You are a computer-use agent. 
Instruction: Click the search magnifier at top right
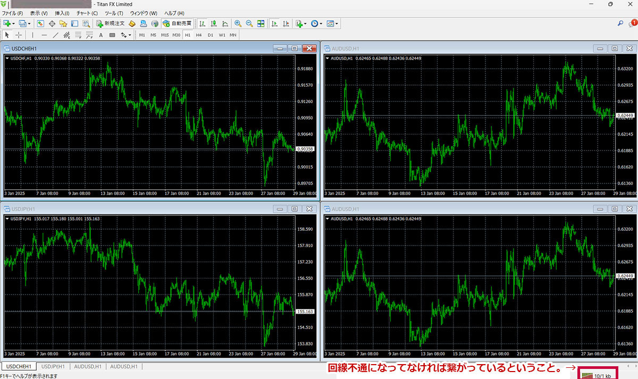point(620,23)
